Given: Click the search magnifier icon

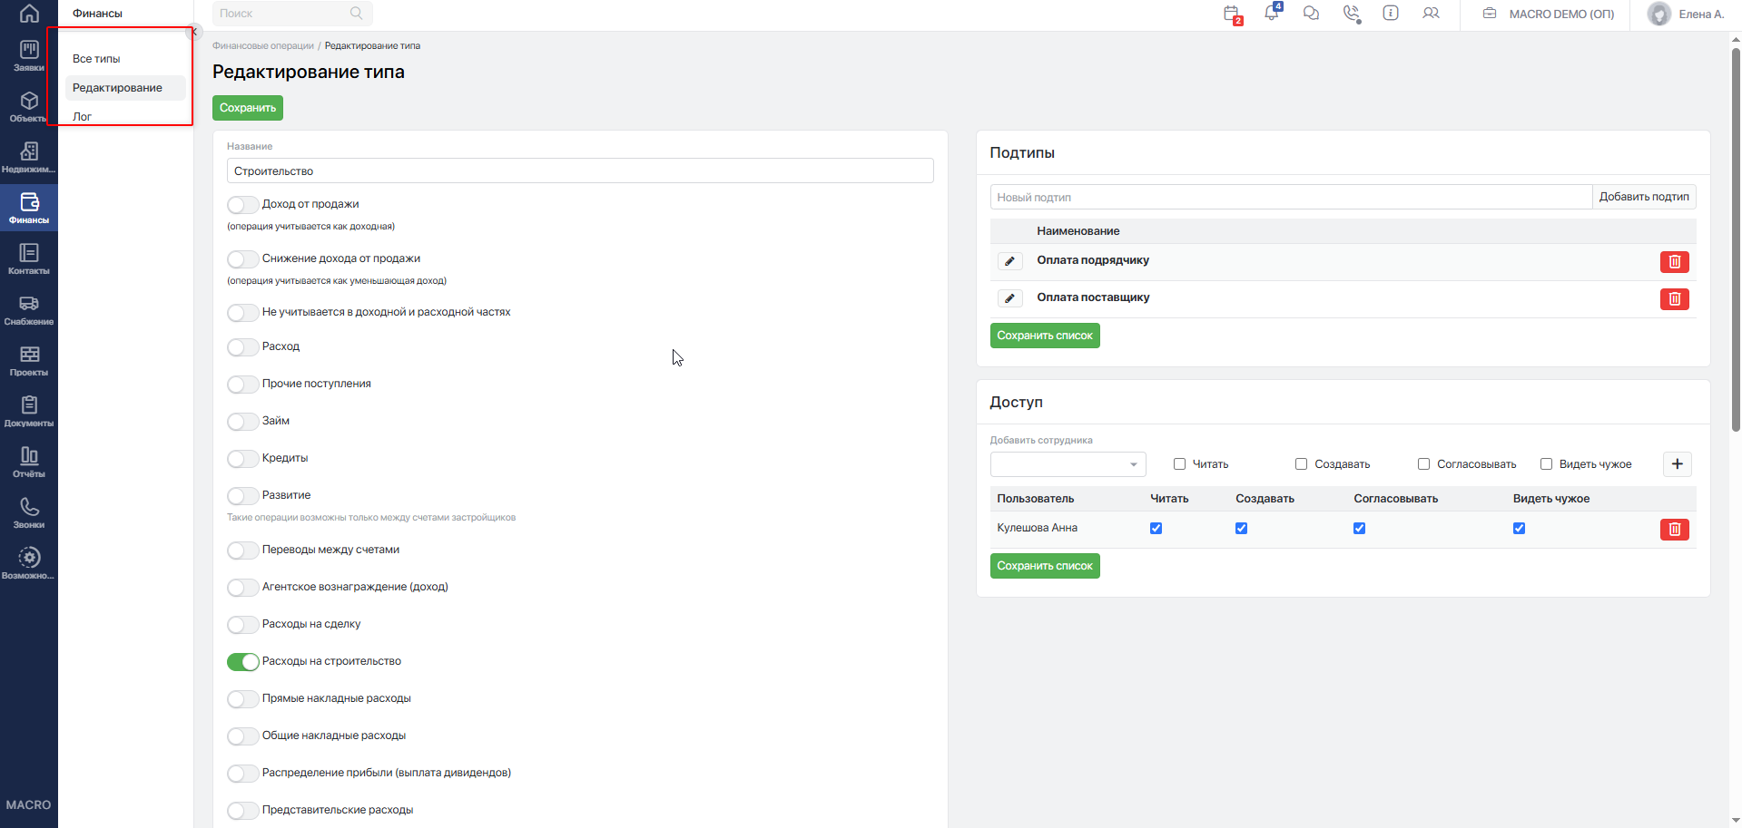Looking at the screenshot, I should coord(356,14).
